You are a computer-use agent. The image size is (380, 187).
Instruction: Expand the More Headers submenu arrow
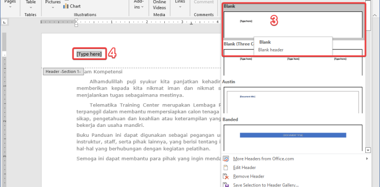coord(367,159)
